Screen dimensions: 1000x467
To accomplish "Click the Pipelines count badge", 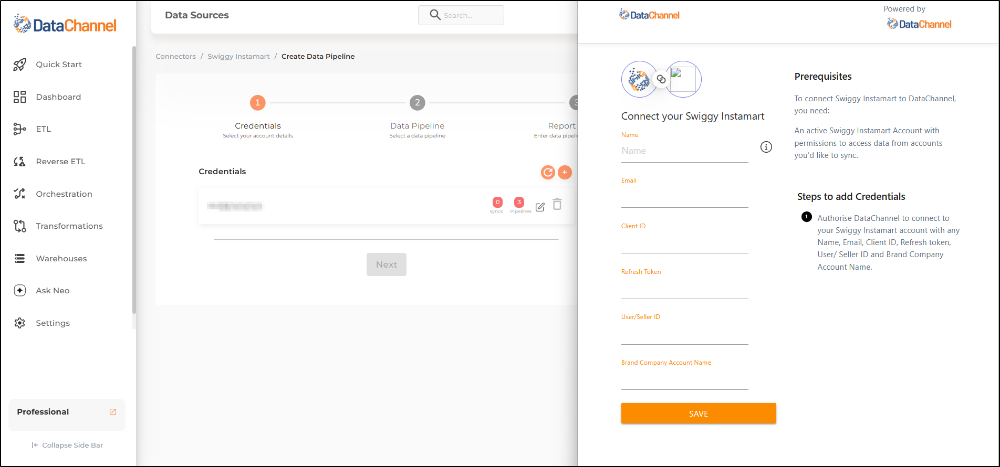I will pos(519,202).
